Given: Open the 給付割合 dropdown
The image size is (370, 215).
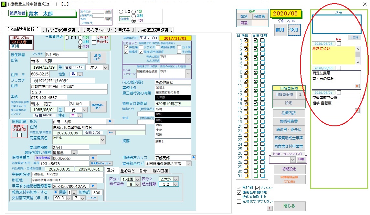Looking at the screenshot, I should point(138,184).
